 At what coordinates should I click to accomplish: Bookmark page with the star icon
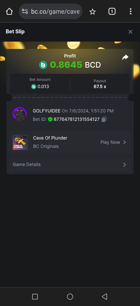coord(93,11)
